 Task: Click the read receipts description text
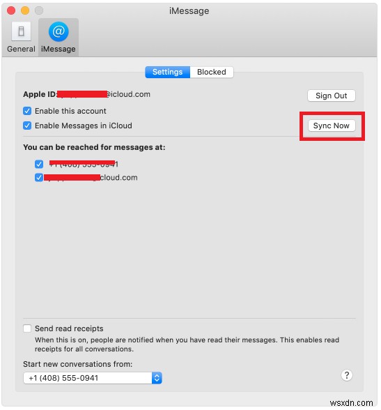(187, 344)
